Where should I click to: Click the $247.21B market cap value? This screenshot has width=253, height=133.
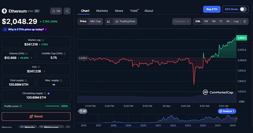pyautogui.click(x=31, y=44)
